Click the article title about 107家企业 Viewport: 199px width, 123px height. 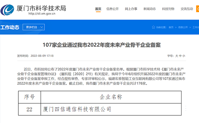coord(102,45)
